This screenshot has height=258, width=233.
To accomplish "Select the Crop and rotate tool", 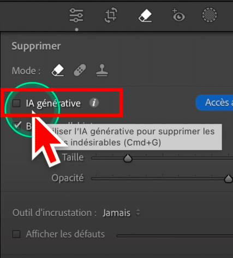I will point(111,15).
